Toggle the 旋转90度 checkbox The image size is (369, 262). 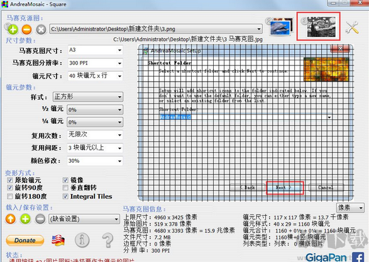pos(9,188)
